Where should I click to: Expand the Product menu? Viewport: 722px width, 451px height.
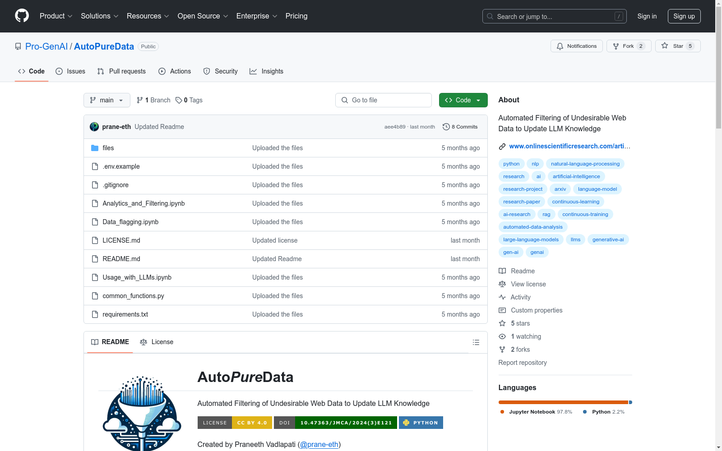(56, 16)
